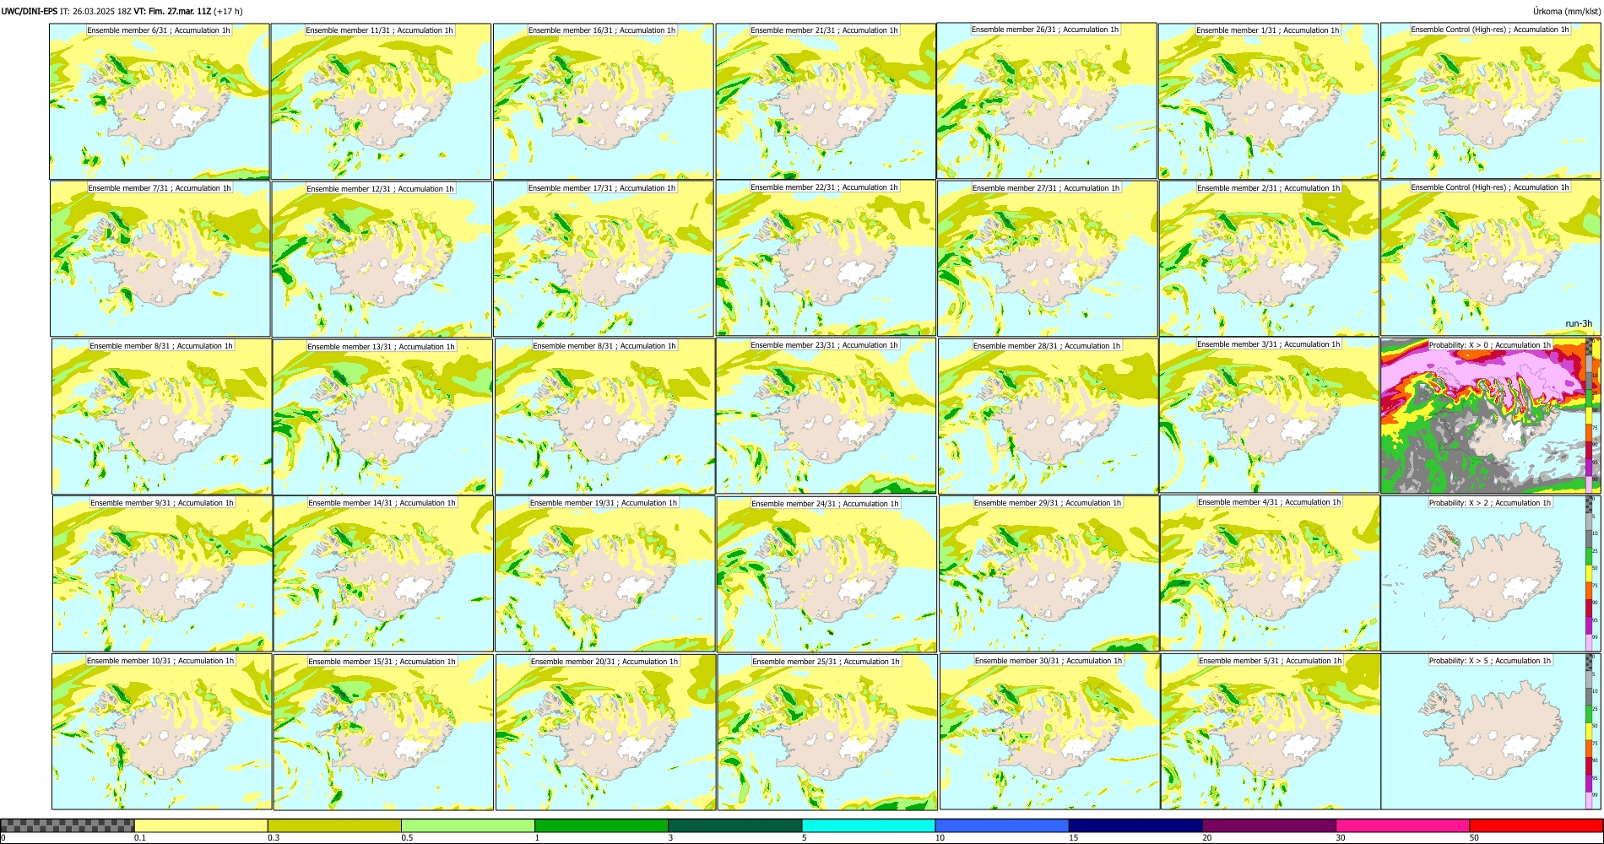Click the 'Ensemble member 15/31 ; Accumulation 1h' label
Viewport: 1604px width, 844px height.
[382, 662]
